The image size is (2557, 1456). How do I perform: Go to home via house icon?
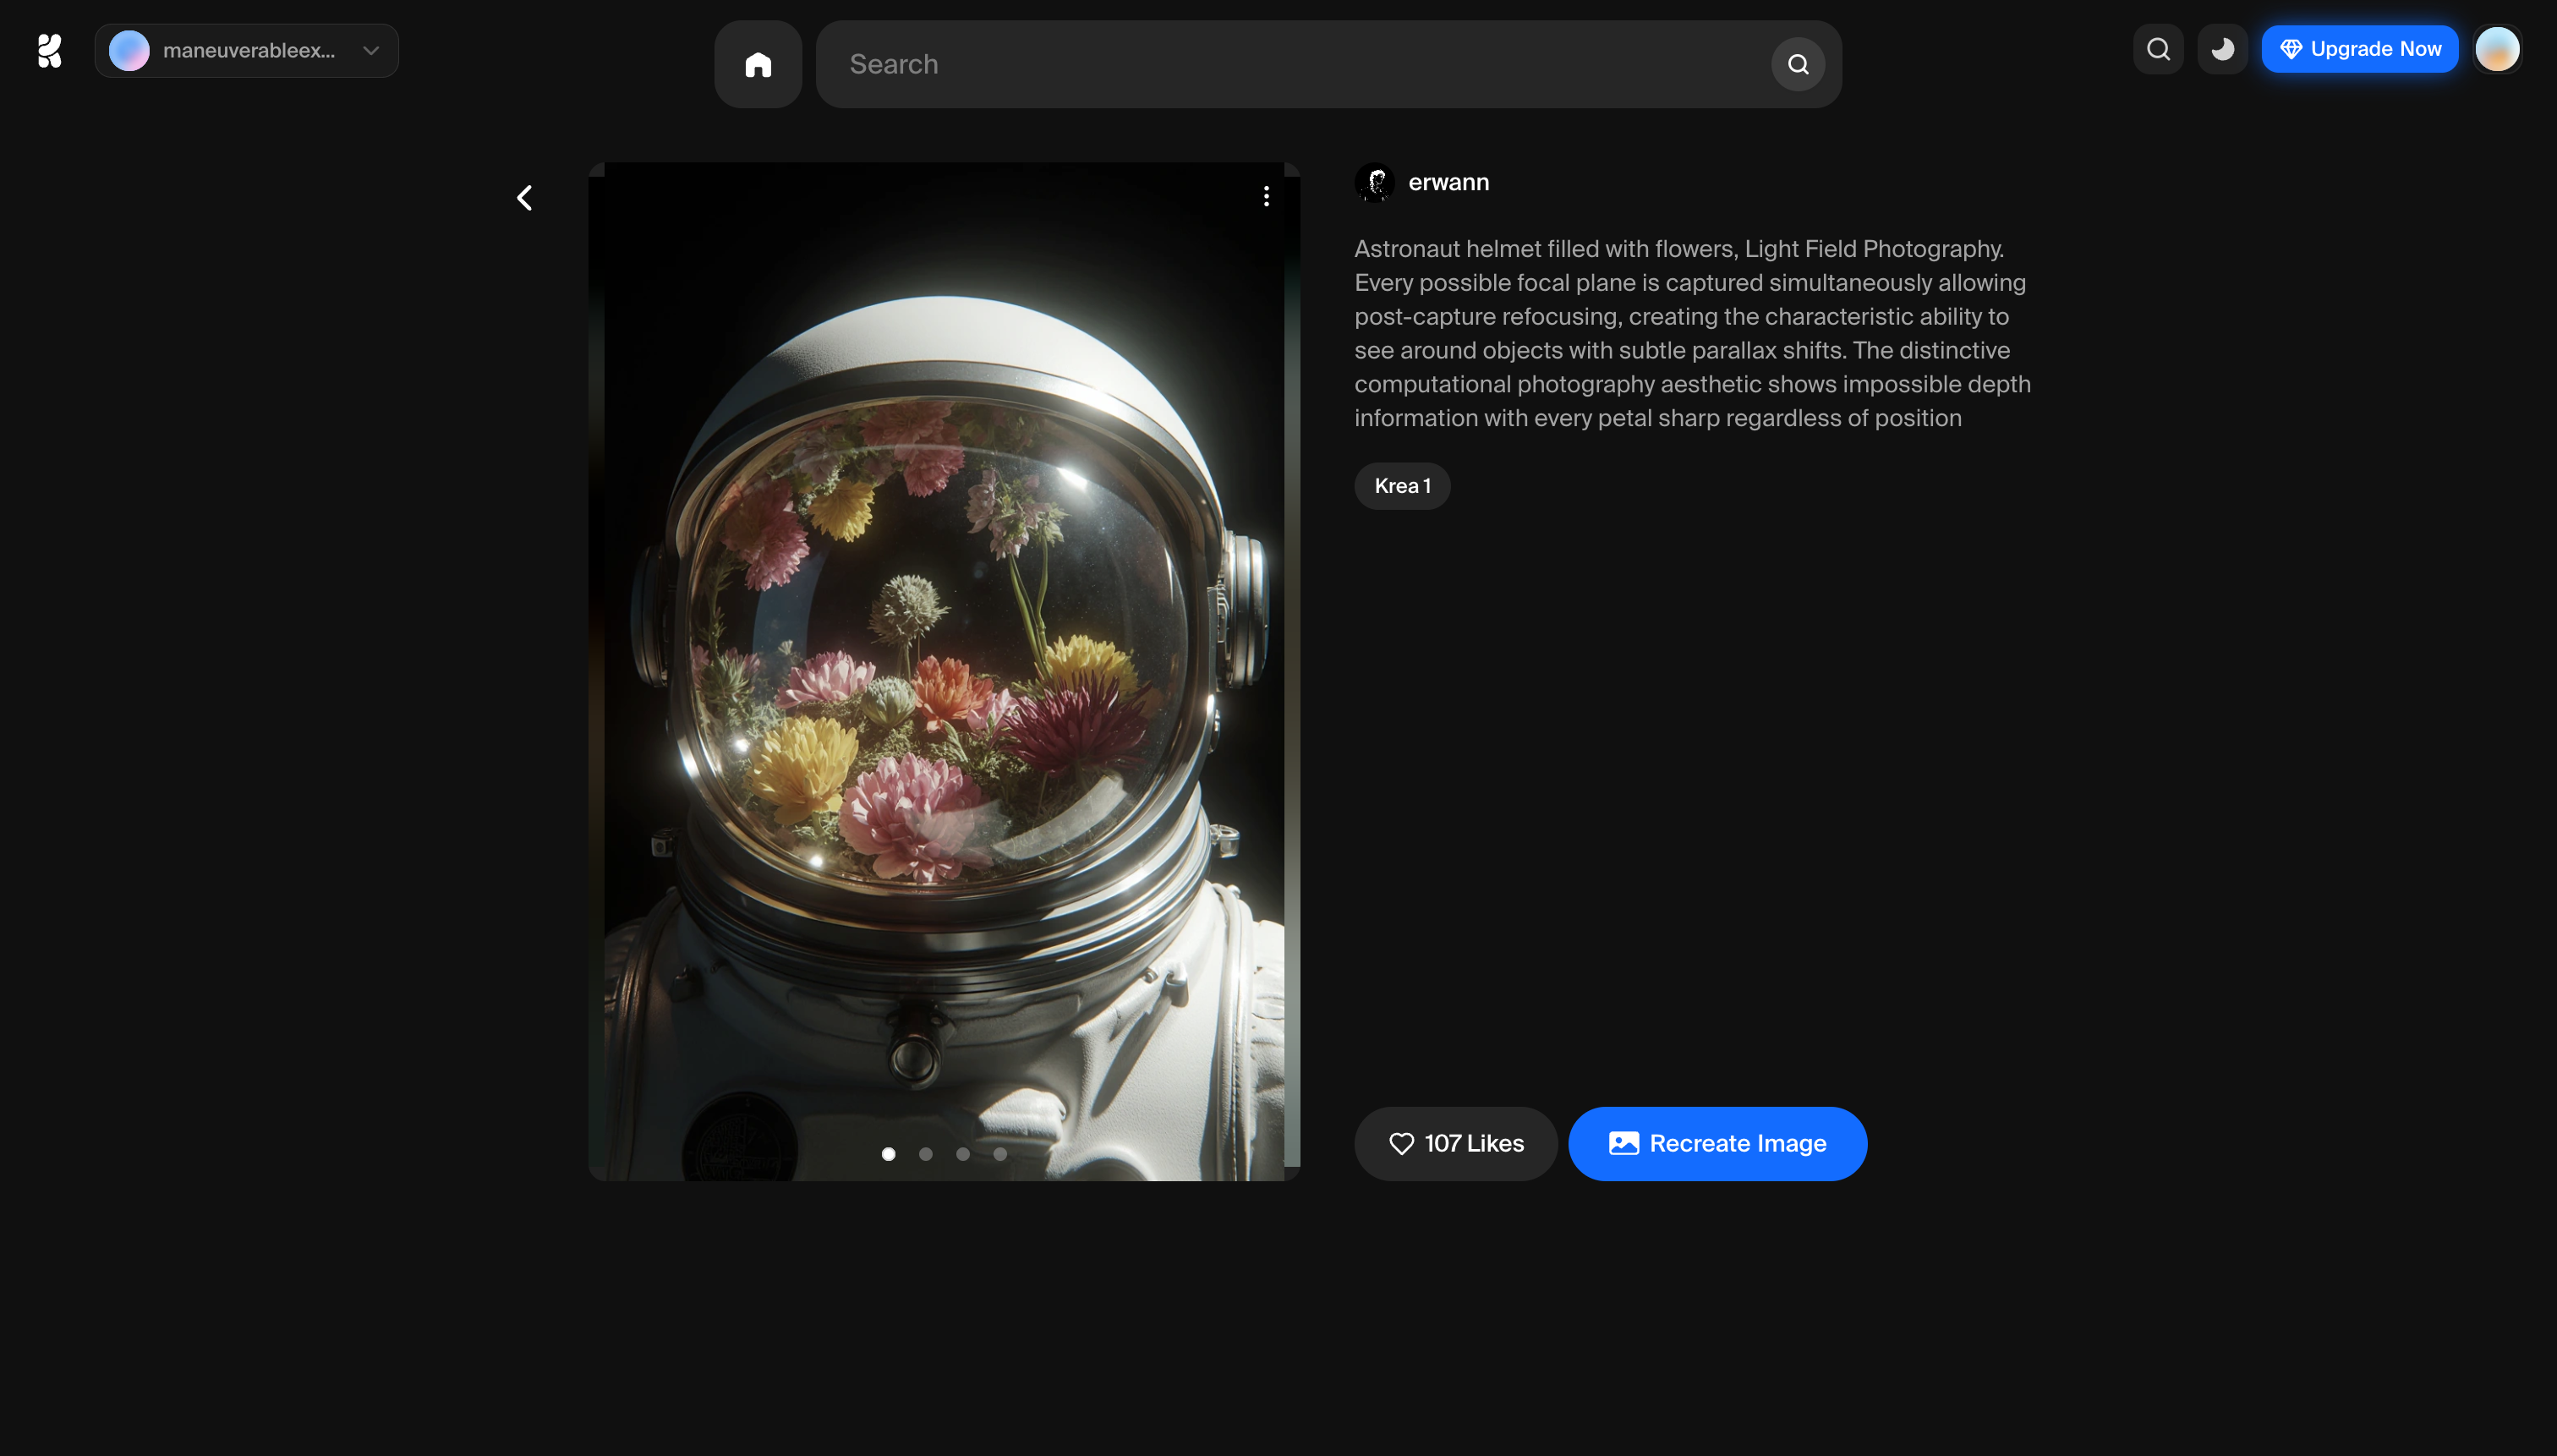pos(758,65)
